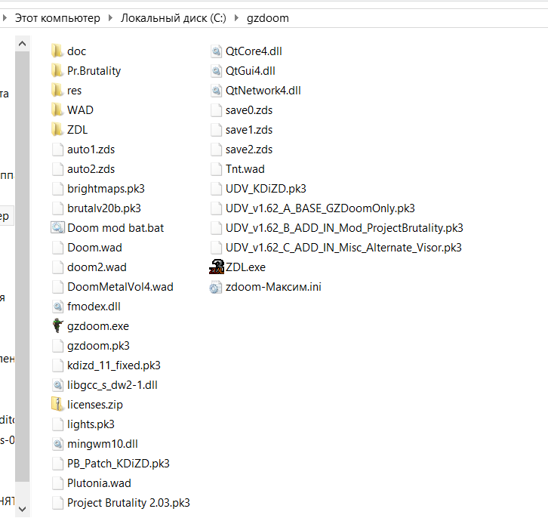Image resolution: width=548 pixels, height=518 pixels.
Task: Click the WAD folder icon
Action: (57, 109)
